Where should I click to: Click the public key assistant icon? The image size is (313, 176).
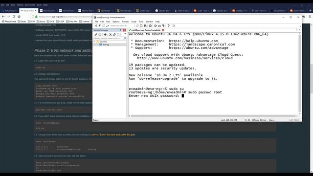click(163, 26)
